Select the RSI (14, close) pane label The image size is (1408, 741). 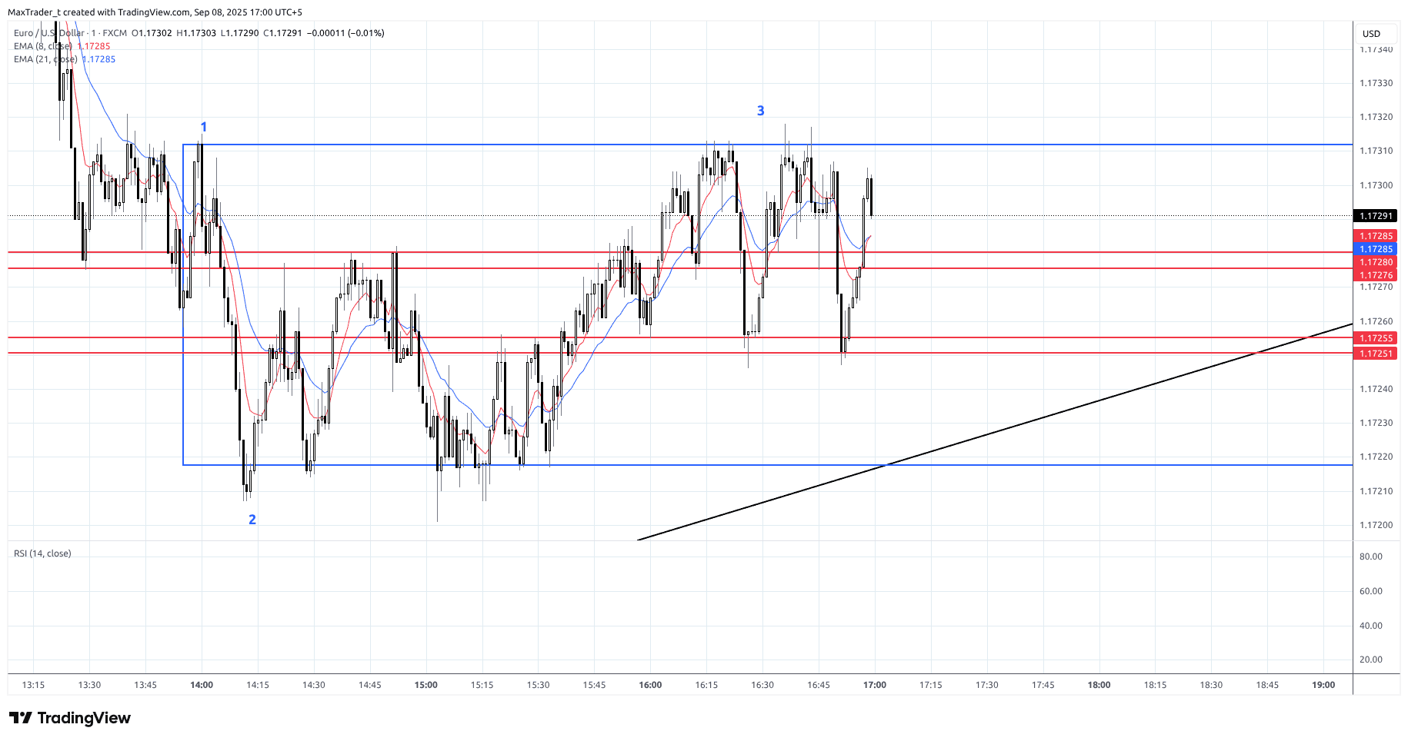(x=42, y=553)
